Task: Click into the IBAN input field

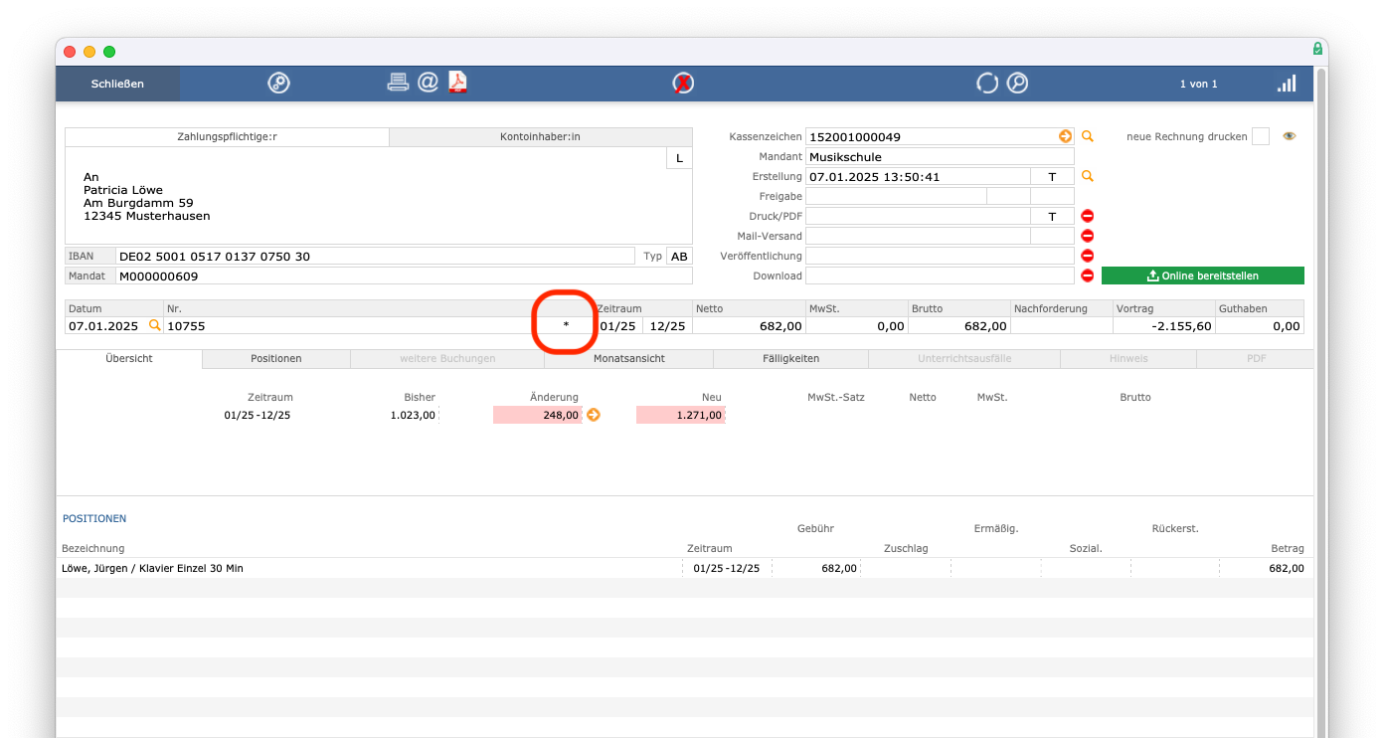Action: click(375, 256)
